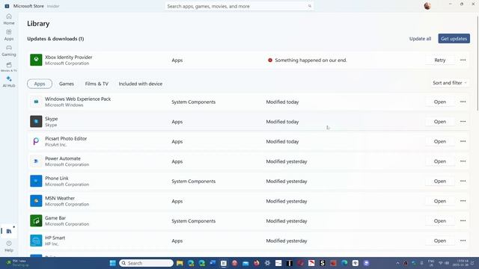Open MSN Weather

click(440, 201)
